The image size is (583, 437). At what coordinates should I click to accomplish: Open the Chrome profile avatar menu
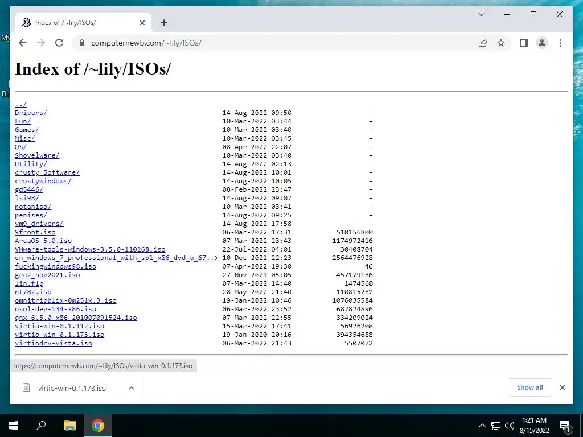click(542, 43)
